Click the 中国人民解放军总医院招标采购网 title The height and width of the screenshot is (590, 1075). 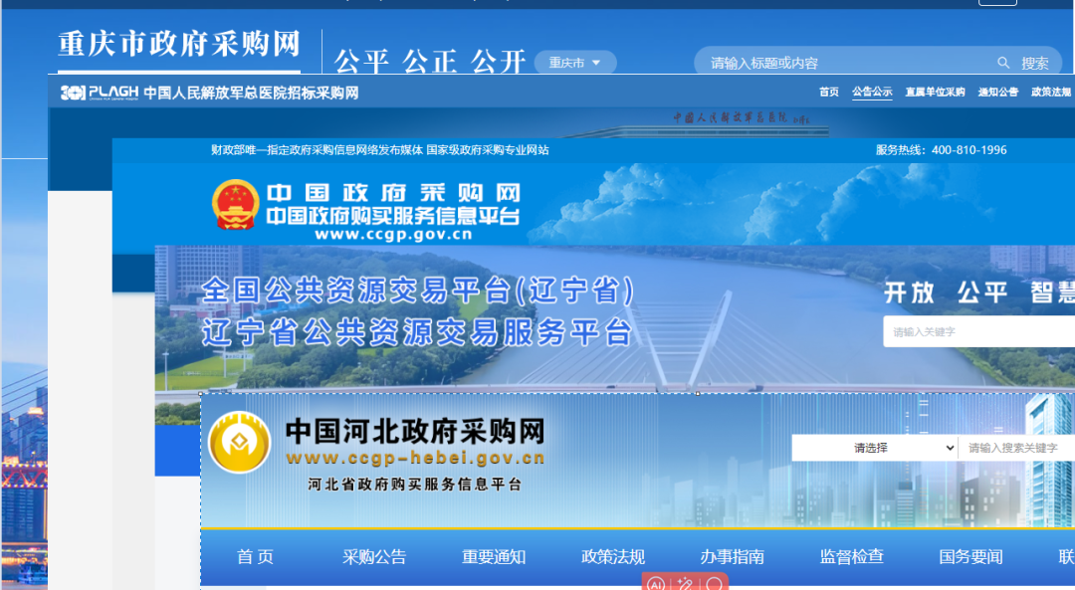coord(251,93)
